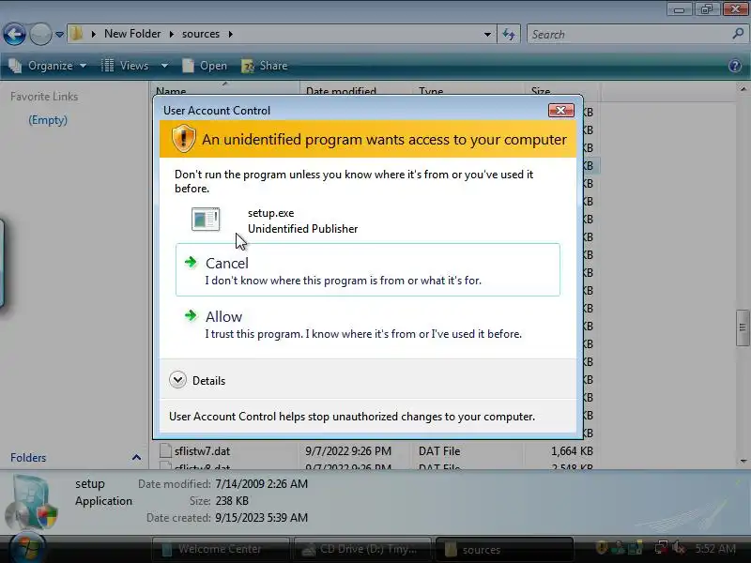
Task: Click New Folder in the address breadcrumb
Action: pos(132,34)
